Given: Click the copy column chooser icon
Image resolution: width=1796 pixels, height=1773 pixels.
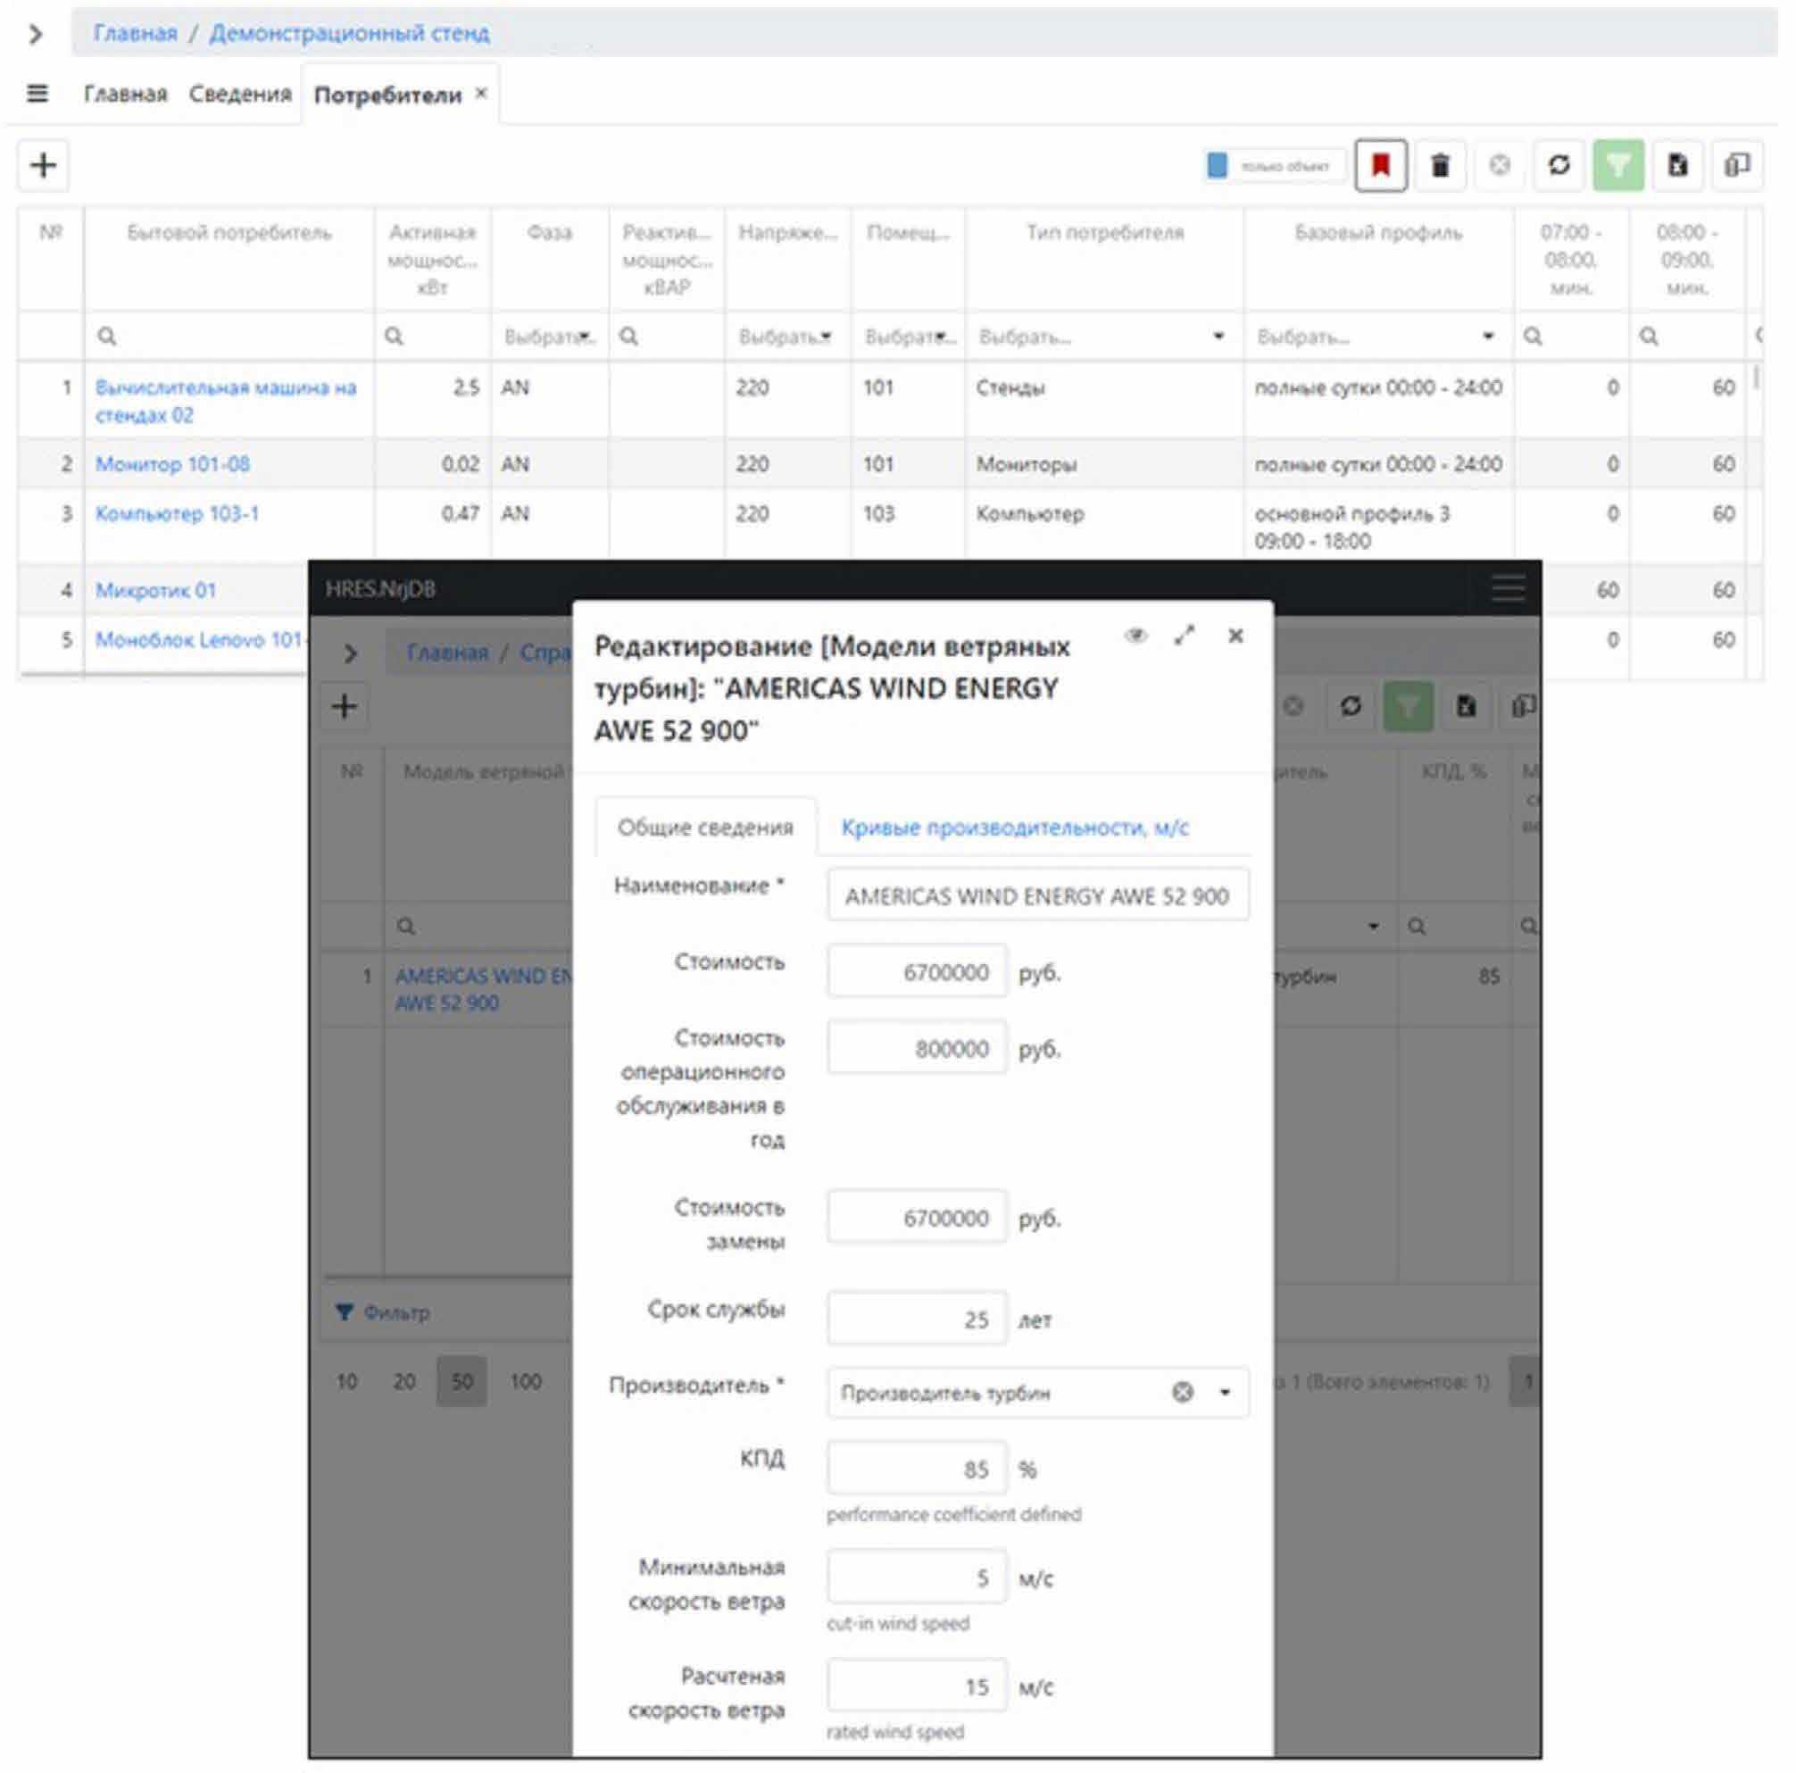Looking at the screenshot, I should [1735, 166].
